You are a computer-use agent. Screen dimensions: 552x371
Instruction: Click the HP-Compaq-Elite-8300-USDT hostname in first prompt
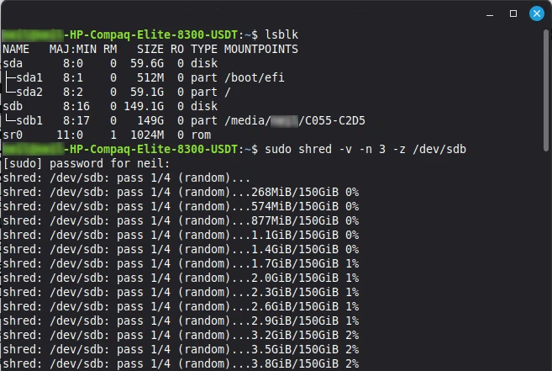[154, 34]
